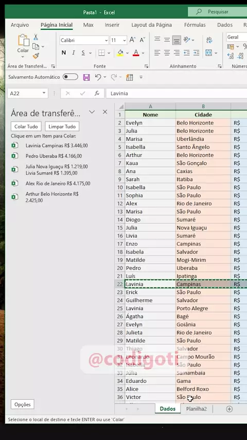Apply Bold formatting with N button
247x440 pixels.
64,53
